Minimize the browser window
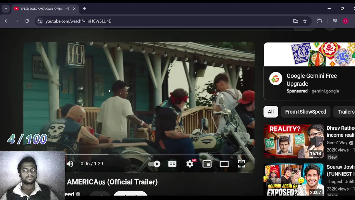355x200 pixels. 329,9
